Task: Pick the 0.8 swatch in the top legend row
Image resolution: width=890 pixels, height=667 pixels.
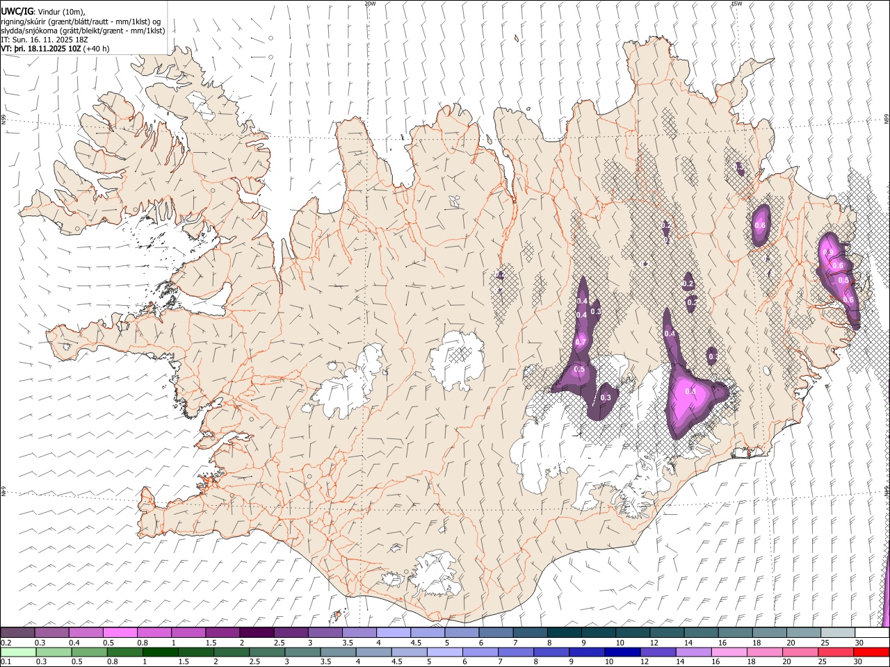Action: pos(154,632)
